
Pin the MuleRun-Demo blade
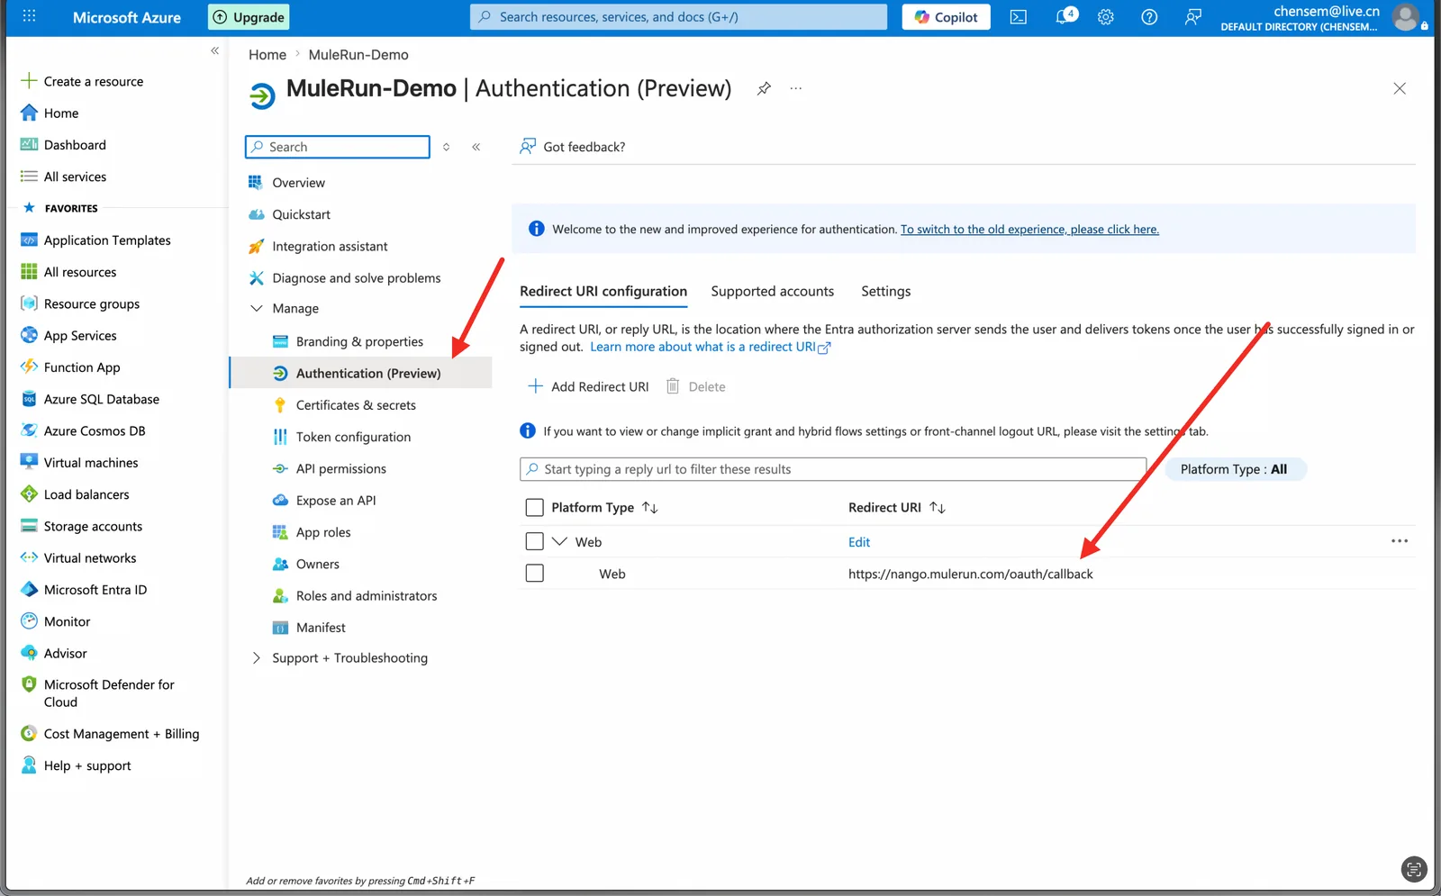click(764, 88)
